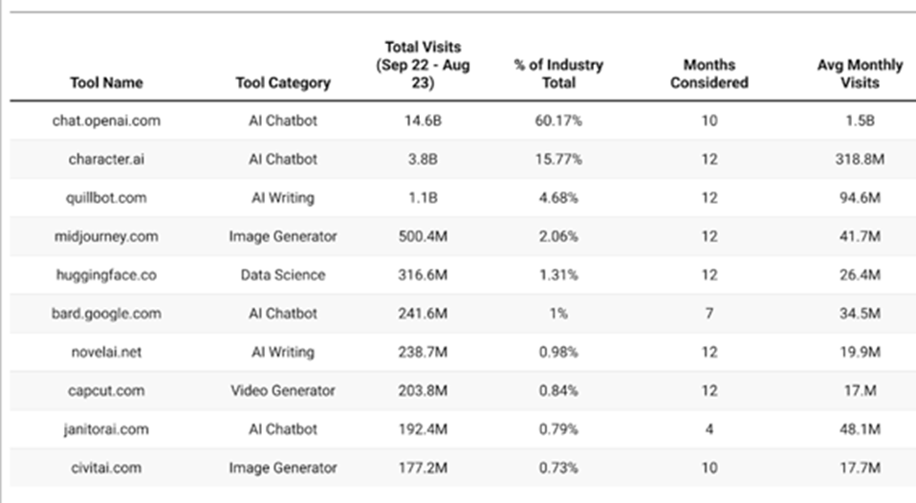Sort by the Tool Category column header
916x503 pixels.
pos(282,82)
